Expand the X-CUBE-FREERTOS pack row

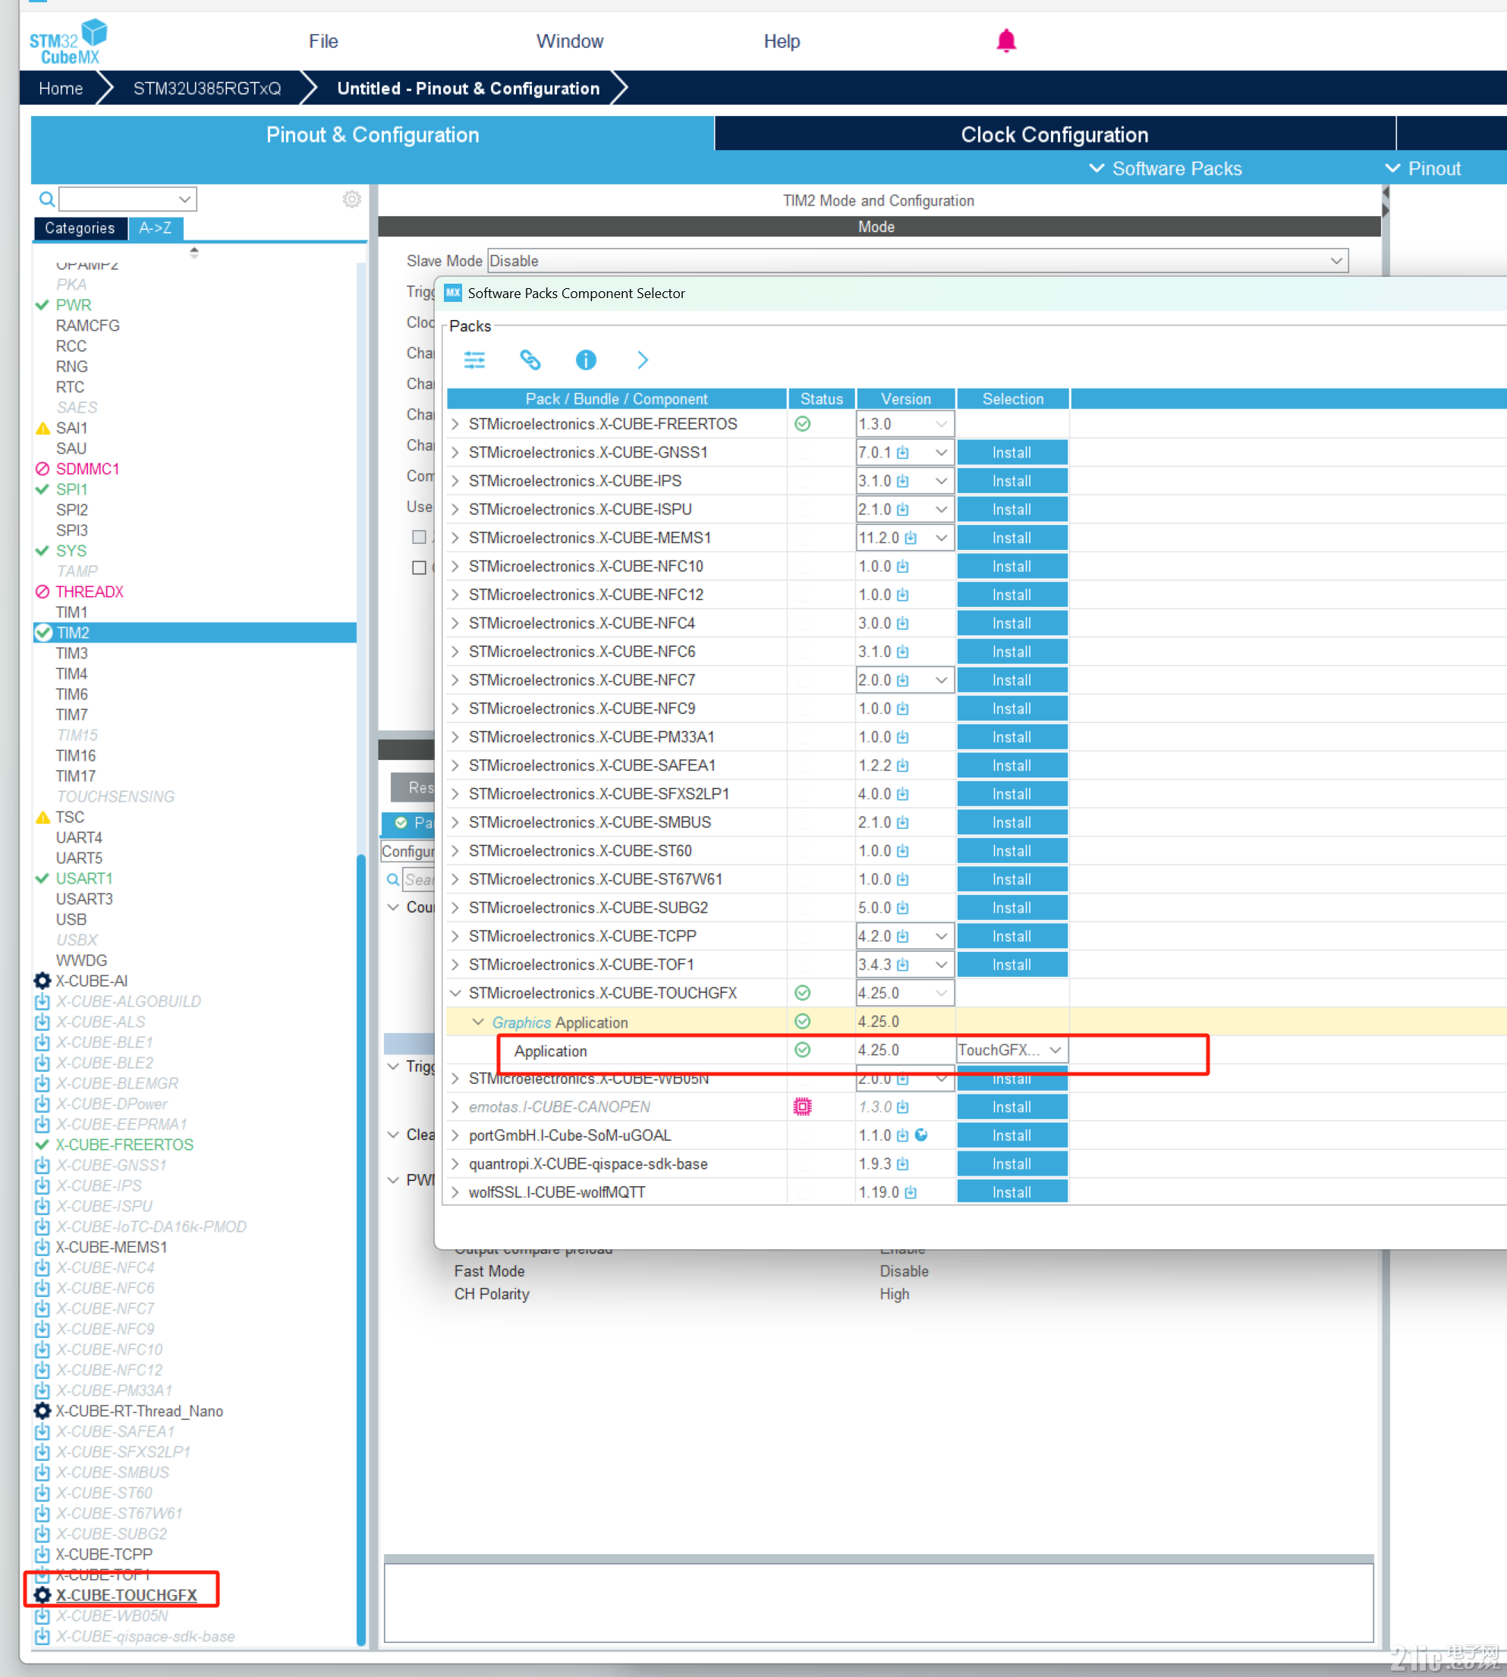point(455,424)
